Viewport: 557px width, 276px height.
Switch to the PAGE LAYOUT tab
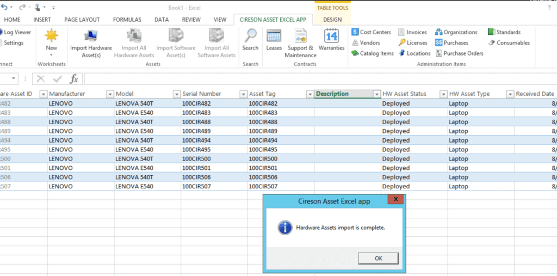(82, 20)
